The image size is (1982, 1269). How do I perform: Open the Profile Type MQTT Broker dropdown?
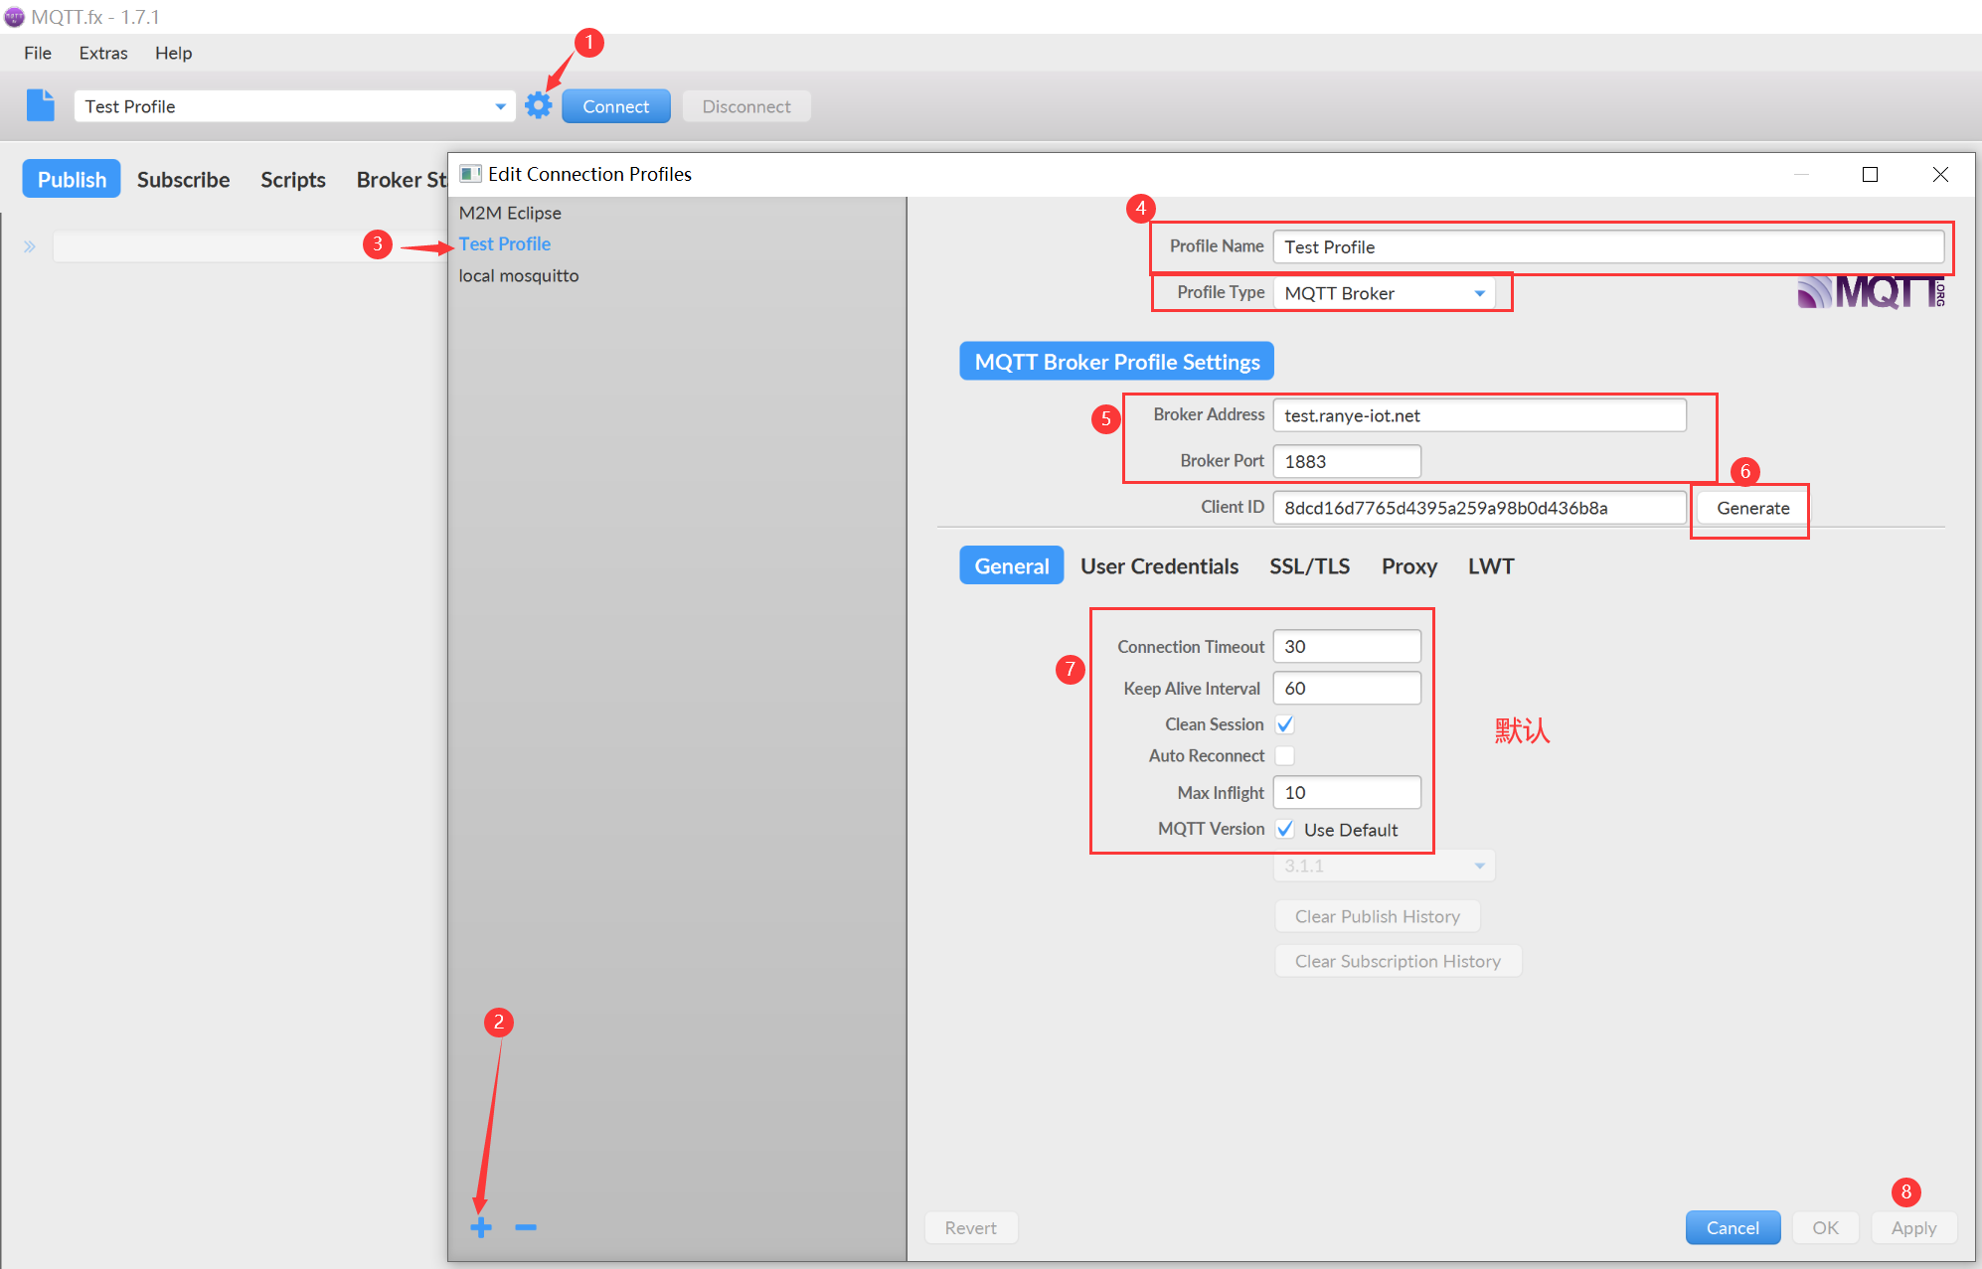tap(1384, 293)
